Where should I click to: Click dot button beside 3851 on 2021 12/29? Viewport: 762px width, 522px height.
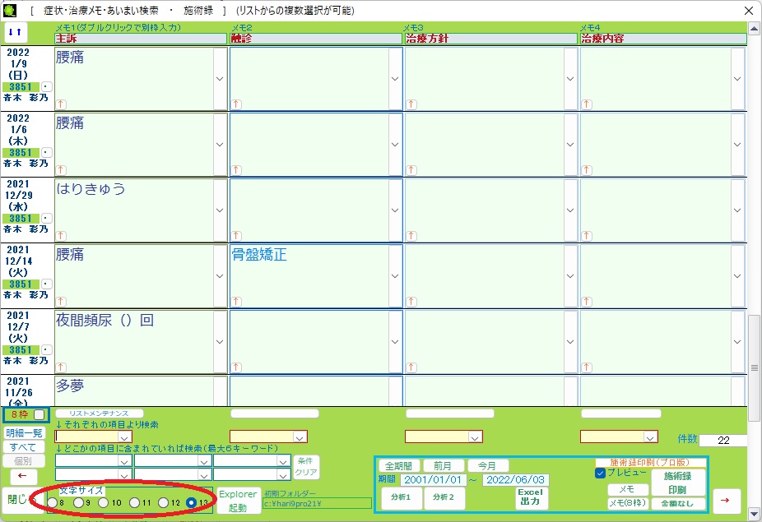pyautogui.click(x=46, y=219)
